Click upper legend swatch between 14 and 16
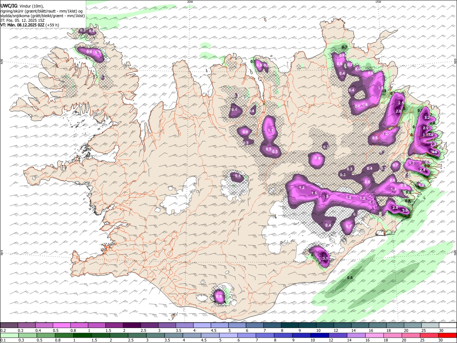 [x=360, y=325]
